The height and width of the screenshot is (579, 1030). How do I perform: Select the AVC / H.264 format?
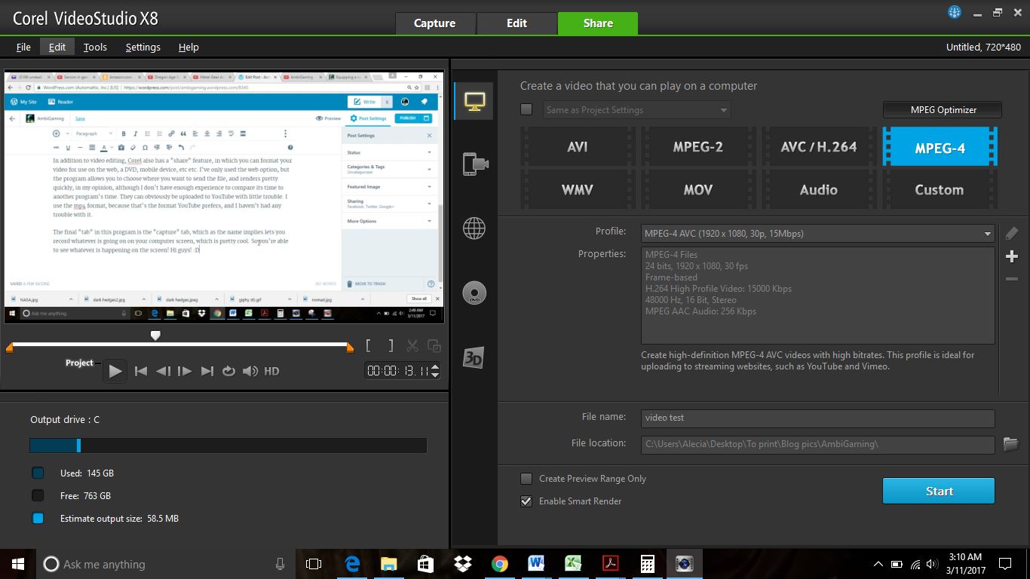coord(818,146)
